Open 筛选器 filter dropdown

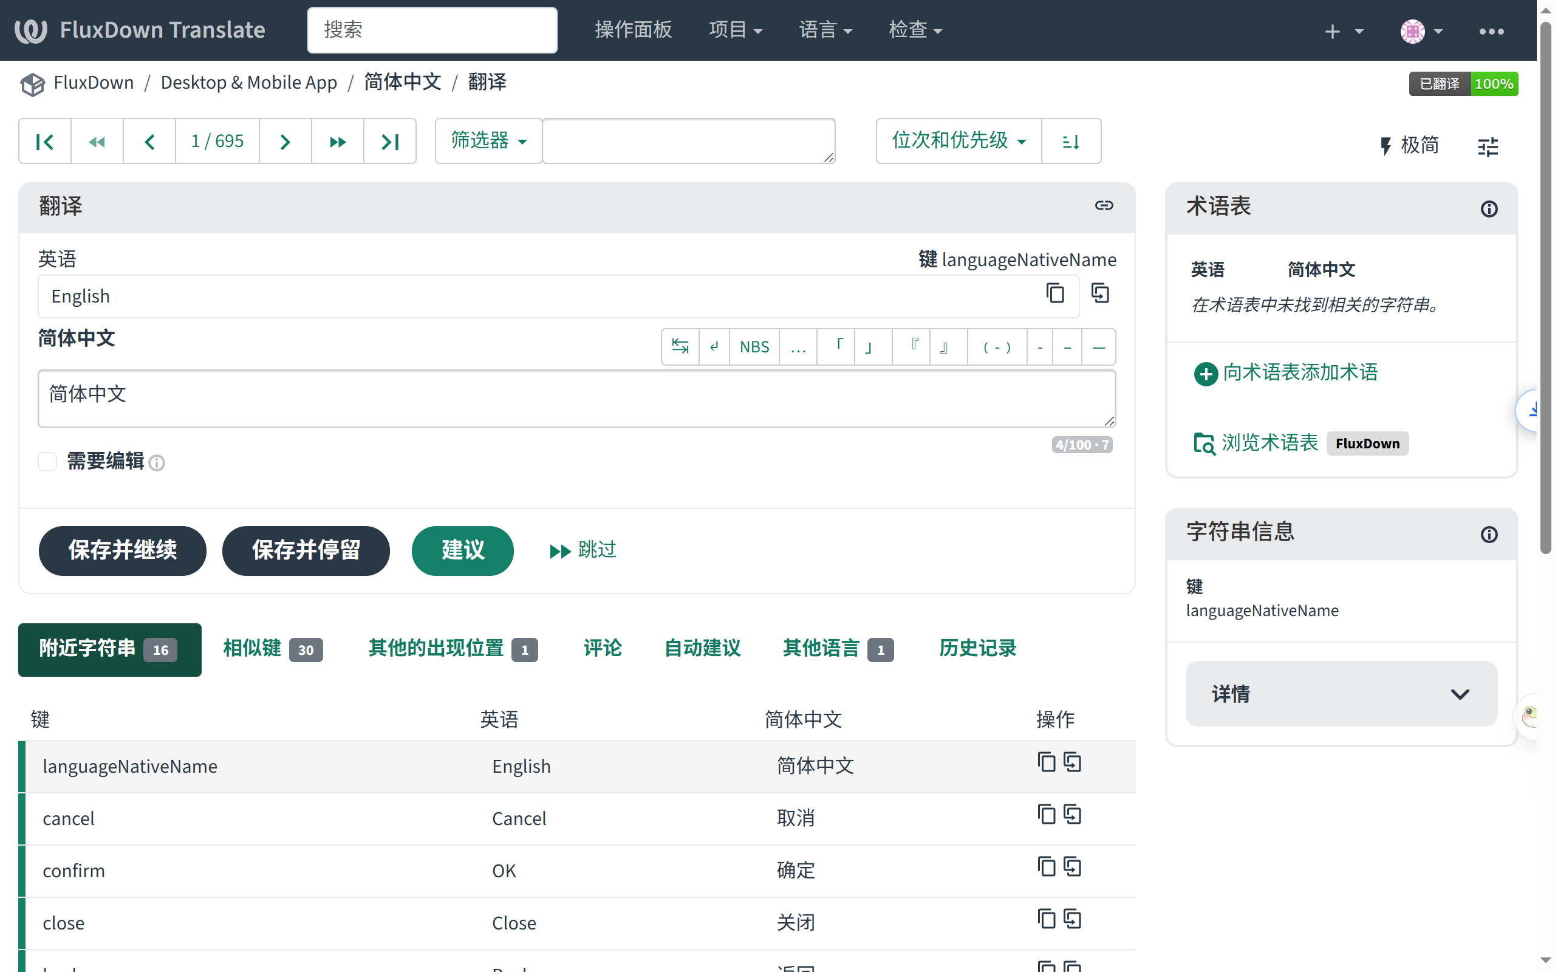coord(489,141)
